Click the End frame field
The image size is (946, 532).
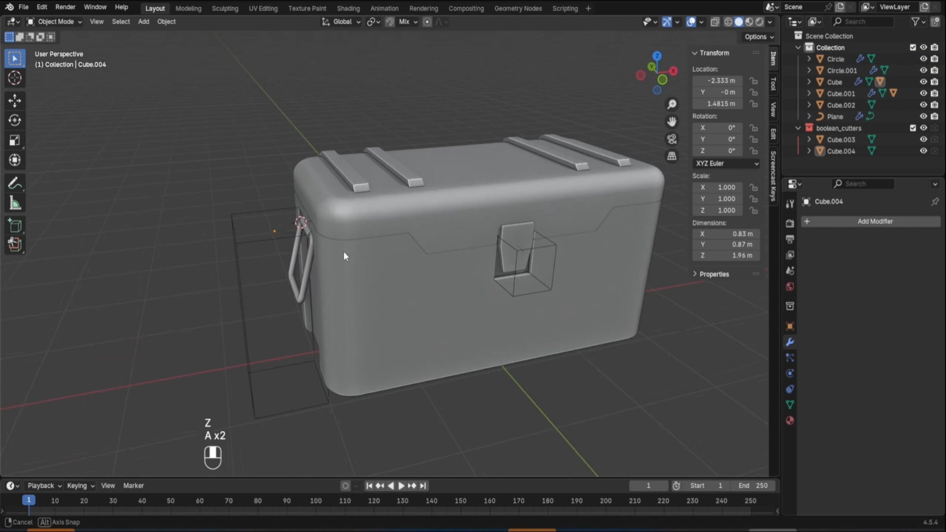click(753, 486)
